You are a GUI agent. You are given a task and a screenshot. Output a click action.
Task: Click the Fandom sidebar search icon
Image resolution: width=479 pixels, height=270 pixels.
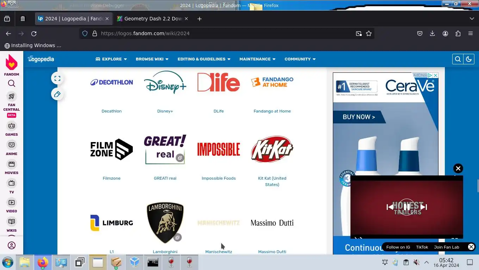click(x=12, y=84)
